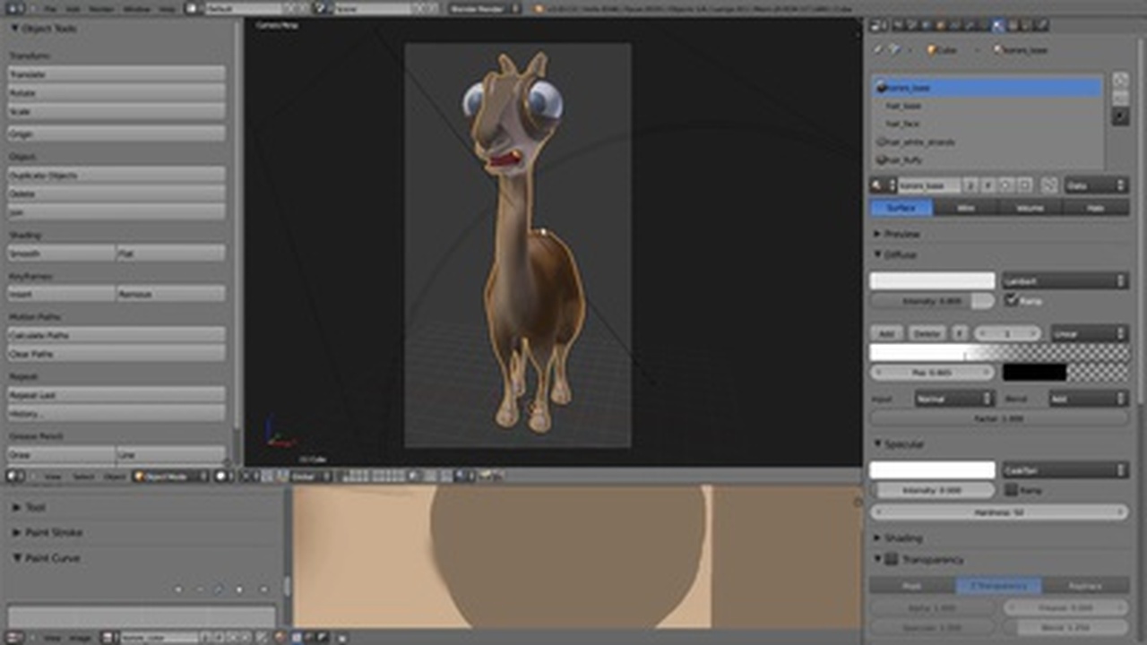The height and width of the screenshot is (645, 1147).
Task: Enable the Diffuse Ramp checkbox
Action: click(1012, 301)
